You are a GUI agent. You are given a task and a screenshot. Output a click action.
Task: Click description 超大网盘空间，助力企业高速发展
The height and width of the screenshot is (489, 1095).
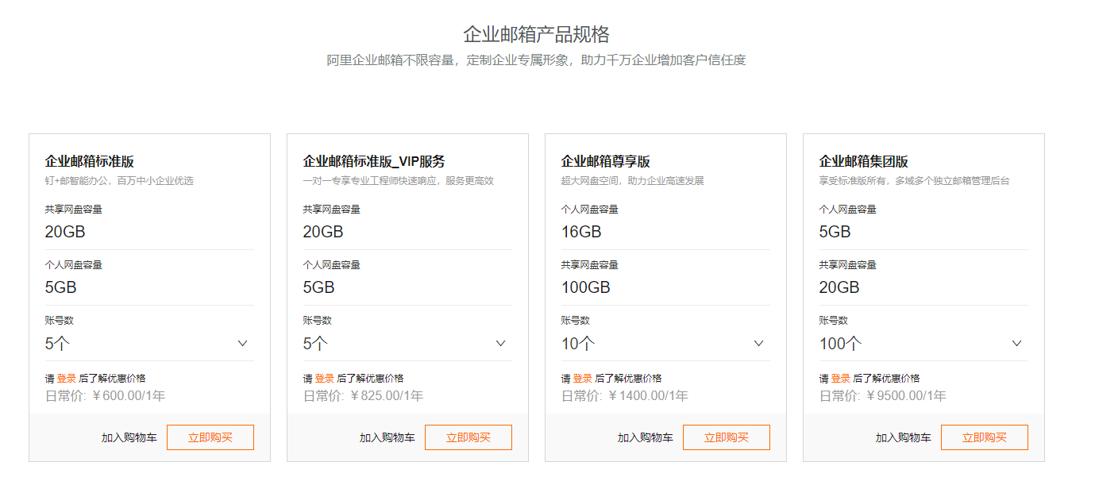tap(633, 181)
